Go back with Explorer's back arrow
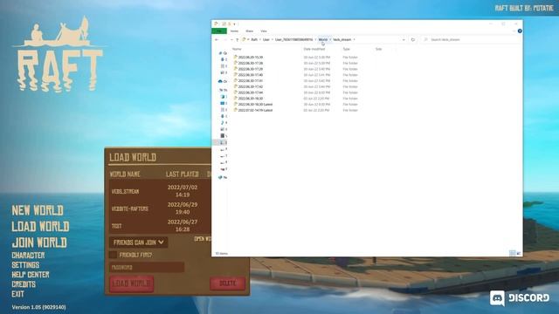Screen dimensions: 559x314 pyautogui.click(x=217, y=39)
